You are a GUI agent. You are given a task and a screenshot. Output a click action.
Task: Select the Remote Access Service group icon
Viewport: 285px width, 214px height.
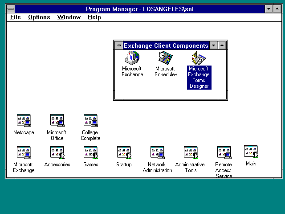[224, 152]
